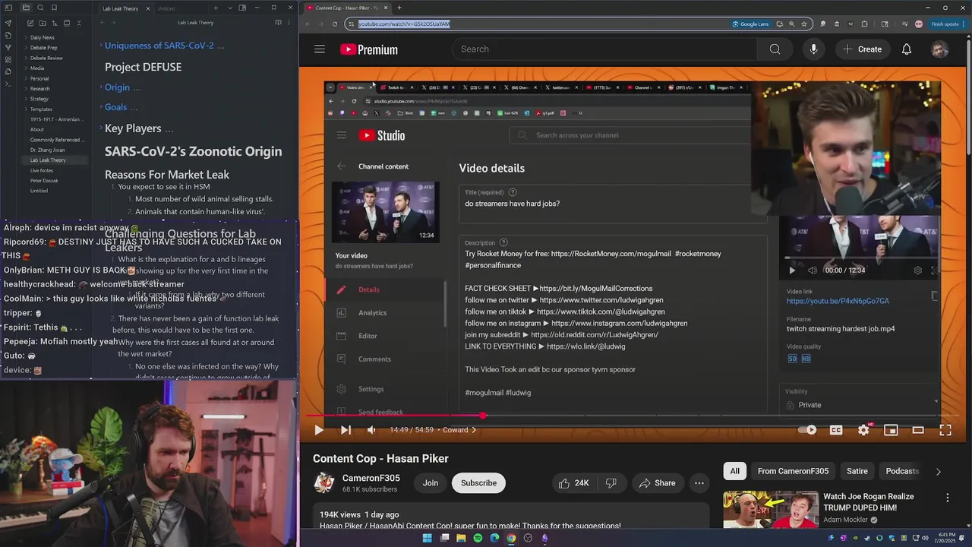Search YouTube with your voice
Image resolution: width=972 pixels, height=547 pixels.
tap(813, 49)
